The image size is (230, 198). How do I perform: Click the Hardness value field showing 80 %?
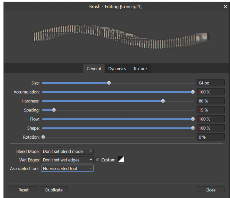[x=210, y=101]
